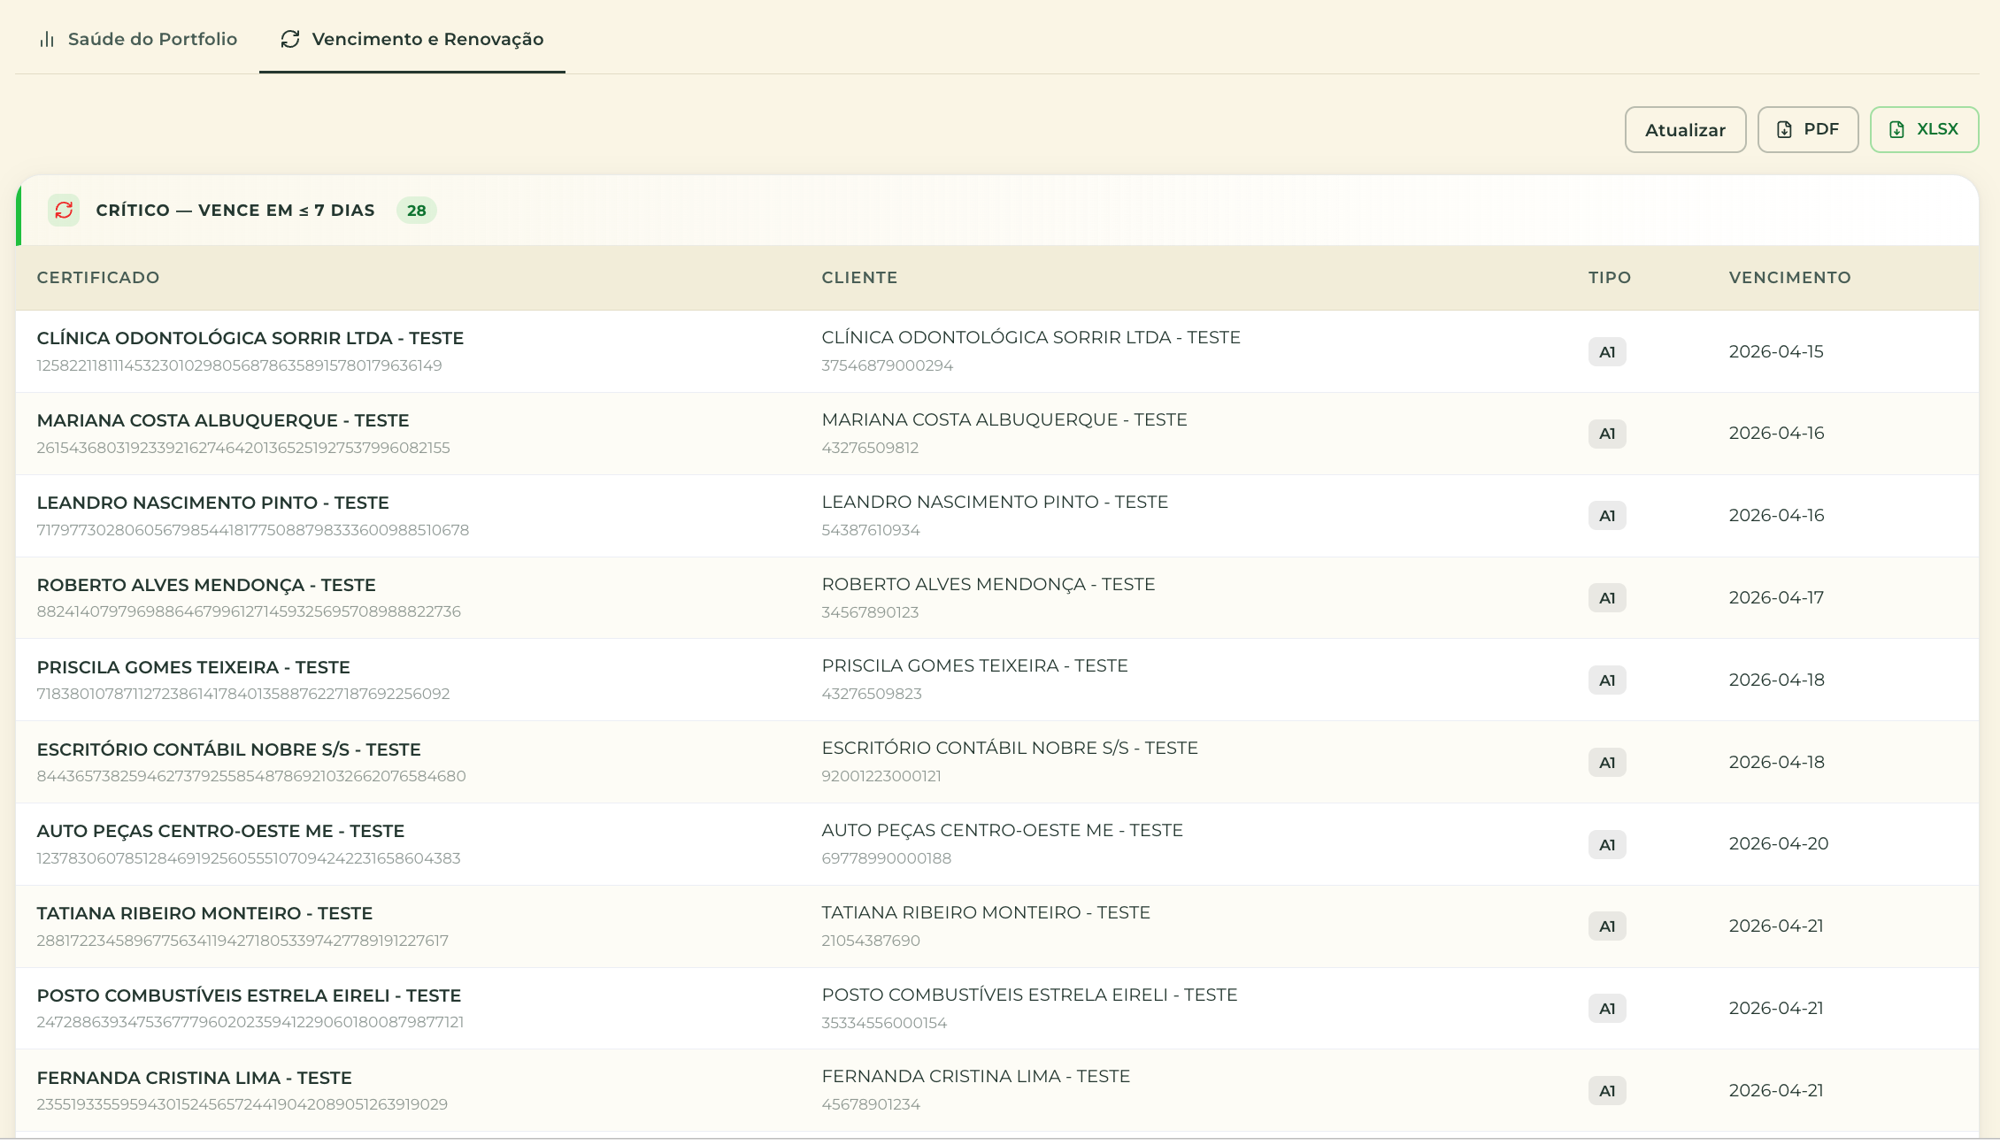The image size is (2000, 1145).
Task: Export the report as PDF
Action: pos(1807,130)
